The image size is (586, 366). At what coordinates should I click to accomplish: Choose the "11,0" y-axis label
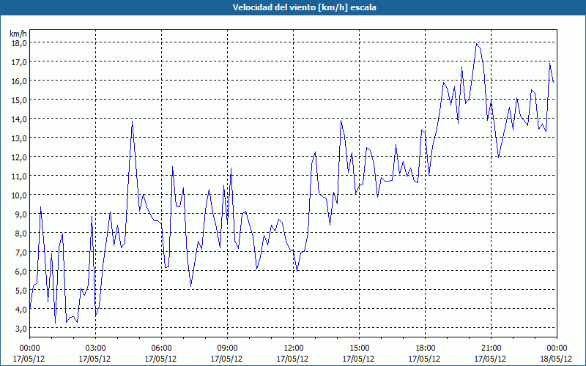(x=19, y=176)
